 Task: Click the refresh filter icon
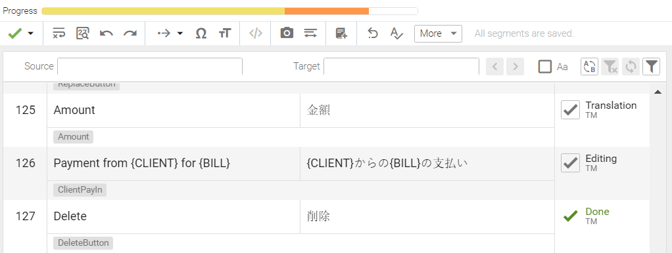tap(631, 67)
